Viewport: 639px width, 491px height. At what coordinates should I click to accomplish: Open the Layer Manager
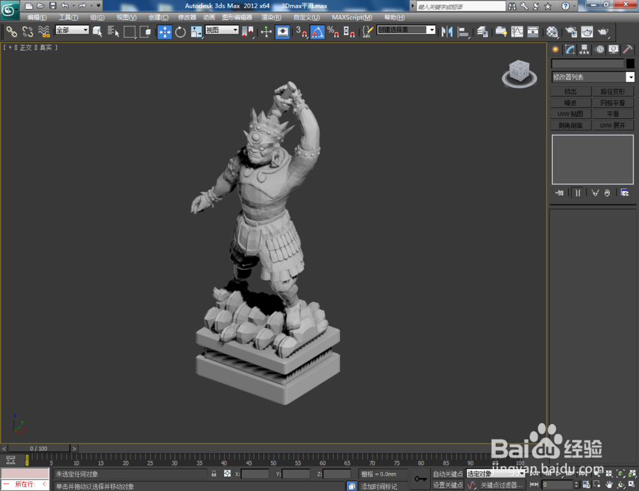(x=482, y=32)
